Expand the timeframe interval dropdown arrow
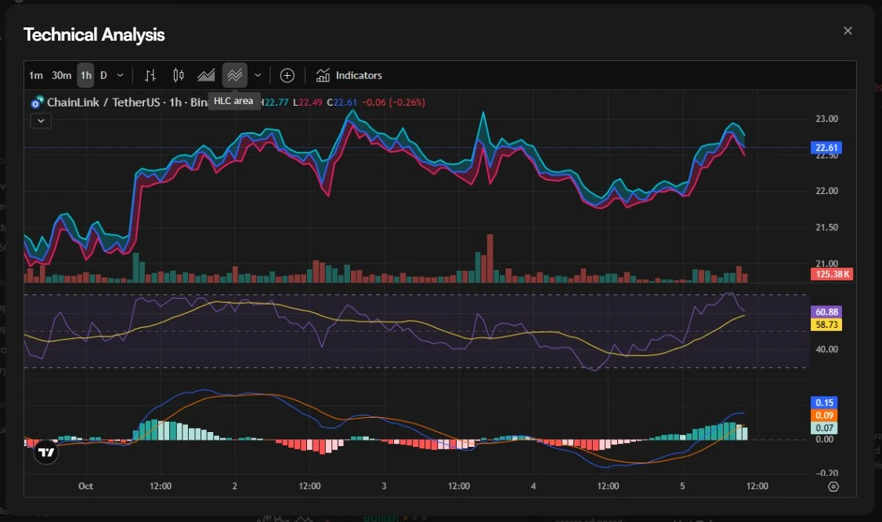 tap(120, 75)
